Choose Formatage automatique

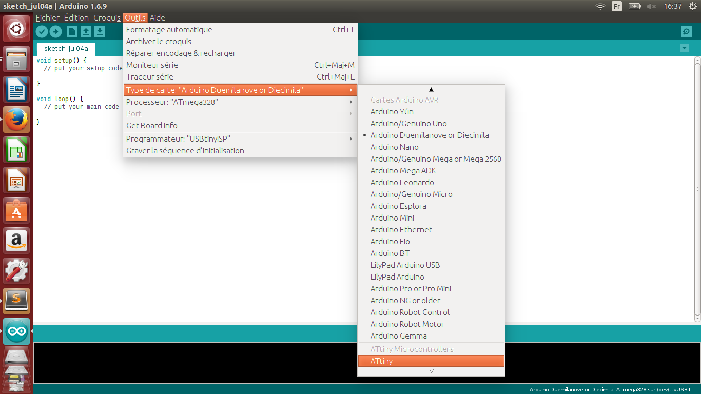[240, 30]
